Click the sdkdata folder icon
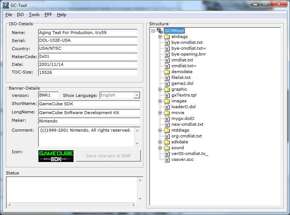Viewport: 290px width, 215px height. [x=167, y=142]
